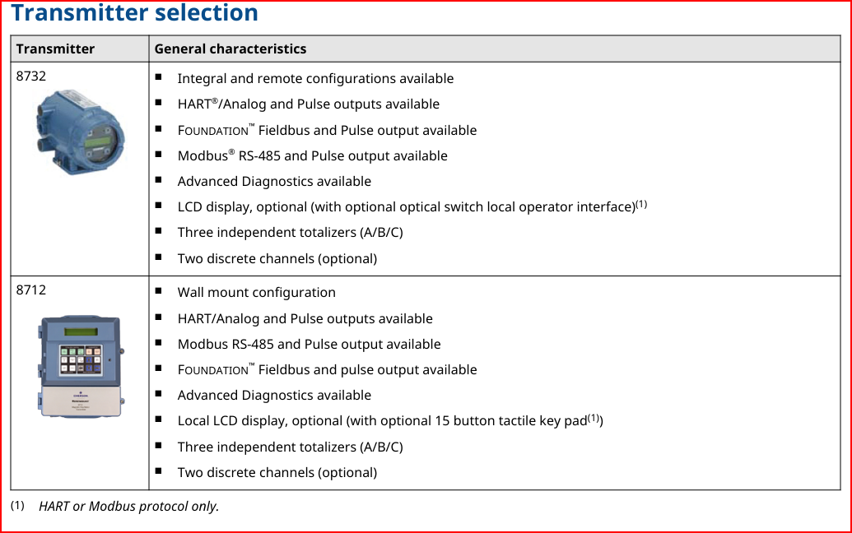Click the HART or Modbus protocol only footnote
Viewport: 852px width, 533px height.
coord(128,507)
